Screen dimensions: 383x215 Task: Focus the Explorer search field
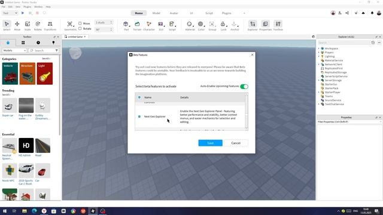pyautogui.click(x=344, y=42)
